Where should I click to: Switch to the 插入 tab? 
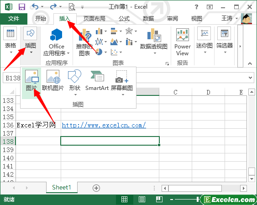click(65, 19)
